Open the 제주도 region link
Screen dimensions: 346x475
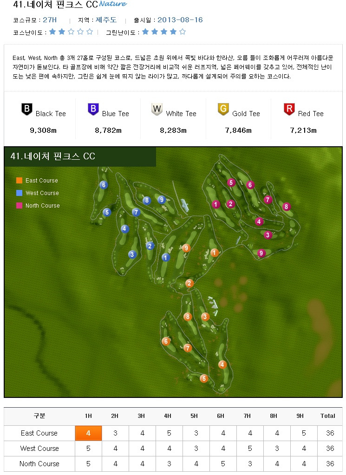(106, 20)
